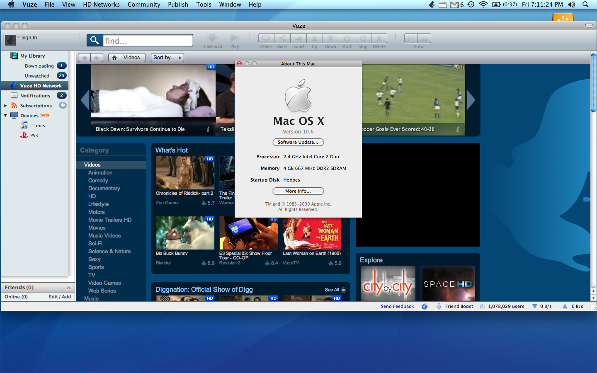Switch to the right View mode icon
Screen dimensions: 597x373
(425, 38)
